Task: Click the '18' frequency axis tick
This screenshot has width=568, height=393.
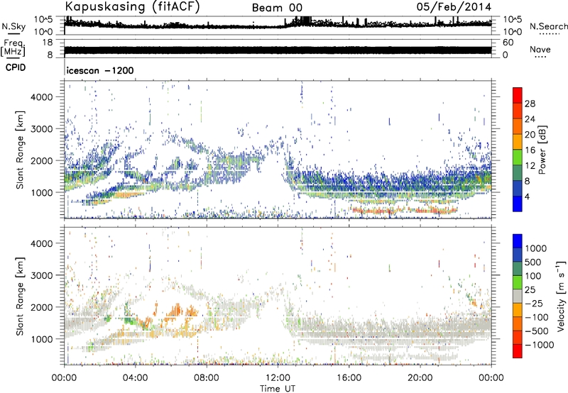Action: 48,43
